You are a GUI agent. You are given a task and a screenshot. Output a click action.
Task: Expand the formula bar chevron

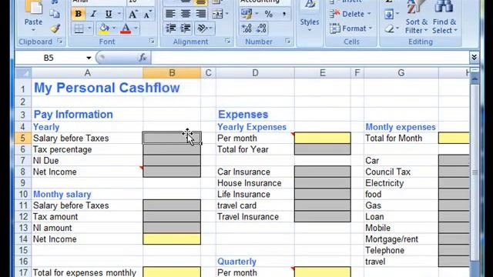(x=474, y=58)
